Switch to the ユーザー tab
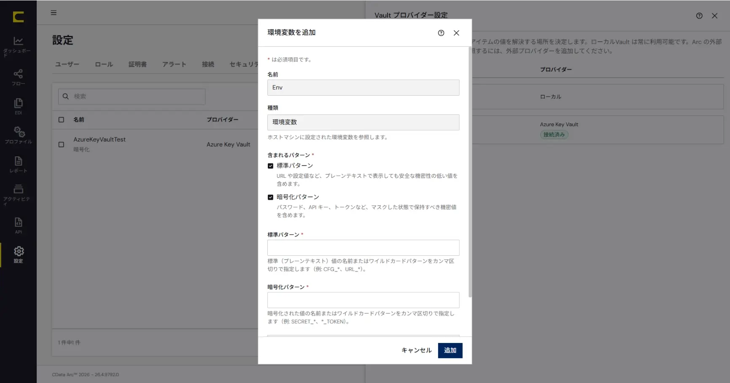Screen dimensions: 730x383 (x=67, y=64)
